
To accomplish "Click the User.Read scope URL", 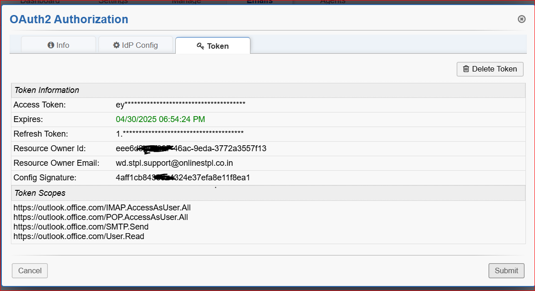I will (79, 236).
